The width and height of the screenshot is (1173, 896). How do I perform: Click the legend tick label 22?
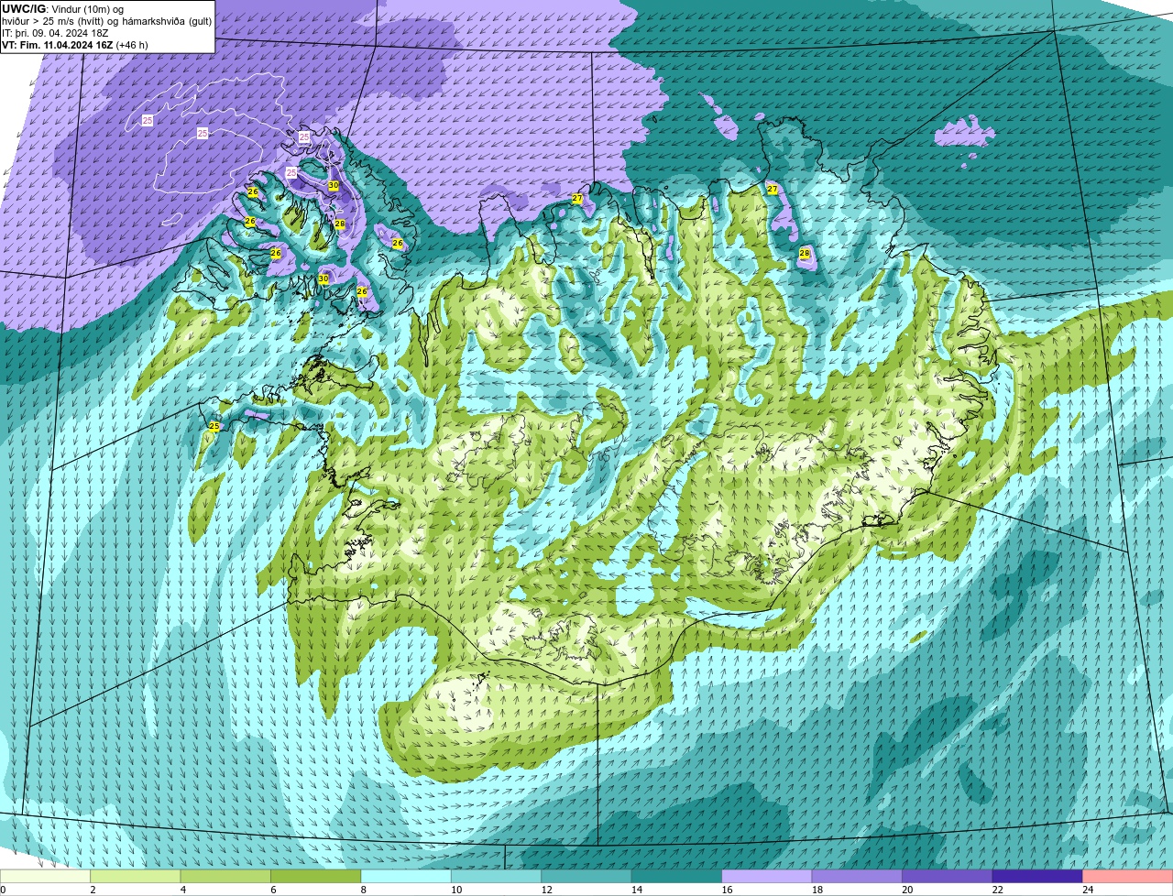pos(997,890)
